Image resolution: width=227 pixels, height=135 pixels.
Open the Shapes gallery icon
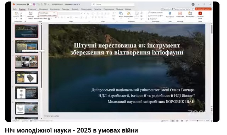121,13
